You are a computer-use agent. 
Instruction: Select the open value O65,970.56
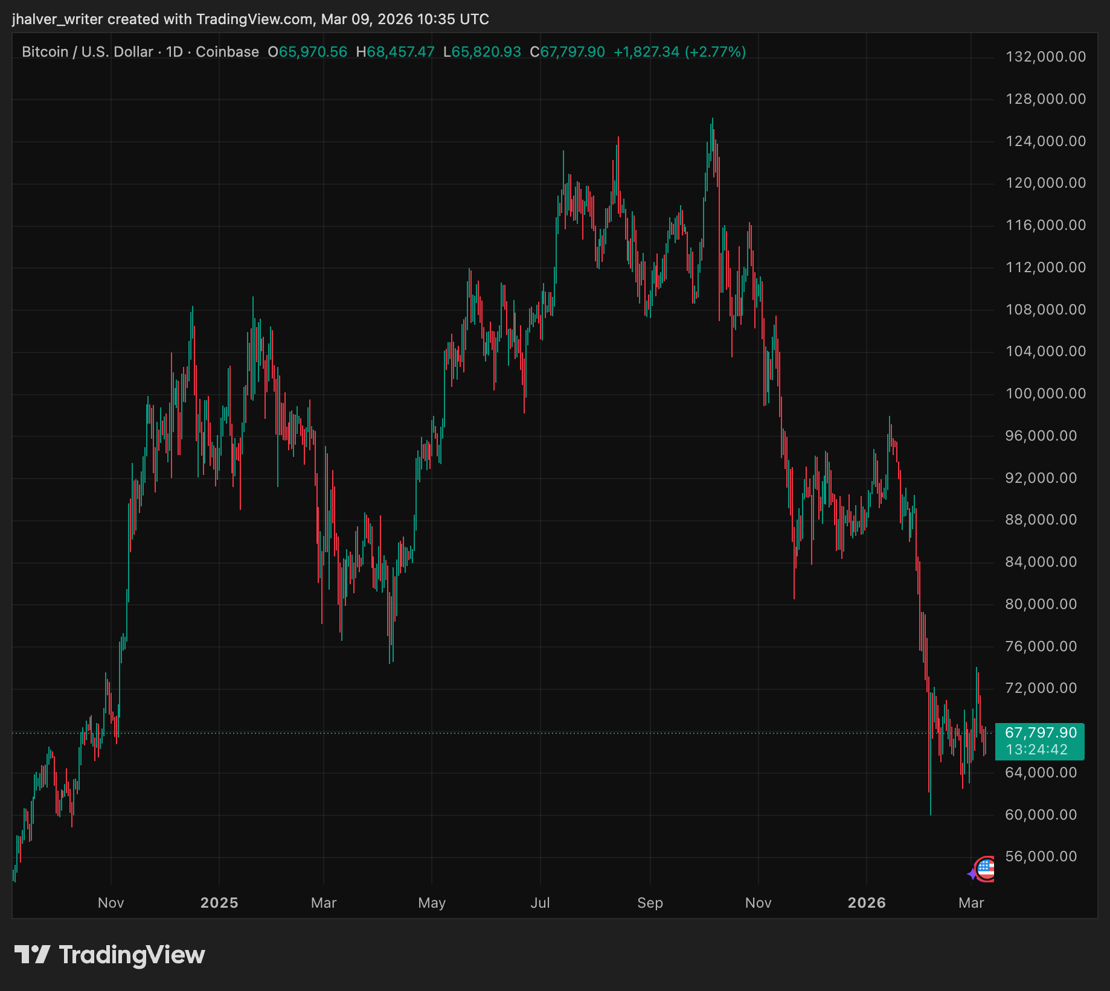[x=307, y=52]
